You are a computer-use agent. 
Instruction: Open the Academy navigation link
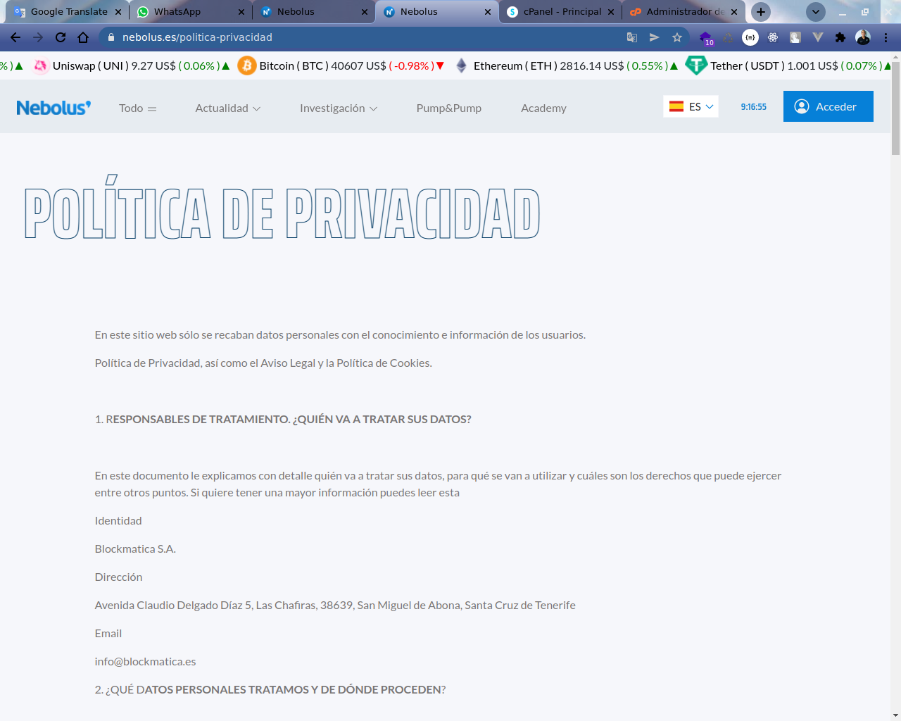[x=543, y=108]
